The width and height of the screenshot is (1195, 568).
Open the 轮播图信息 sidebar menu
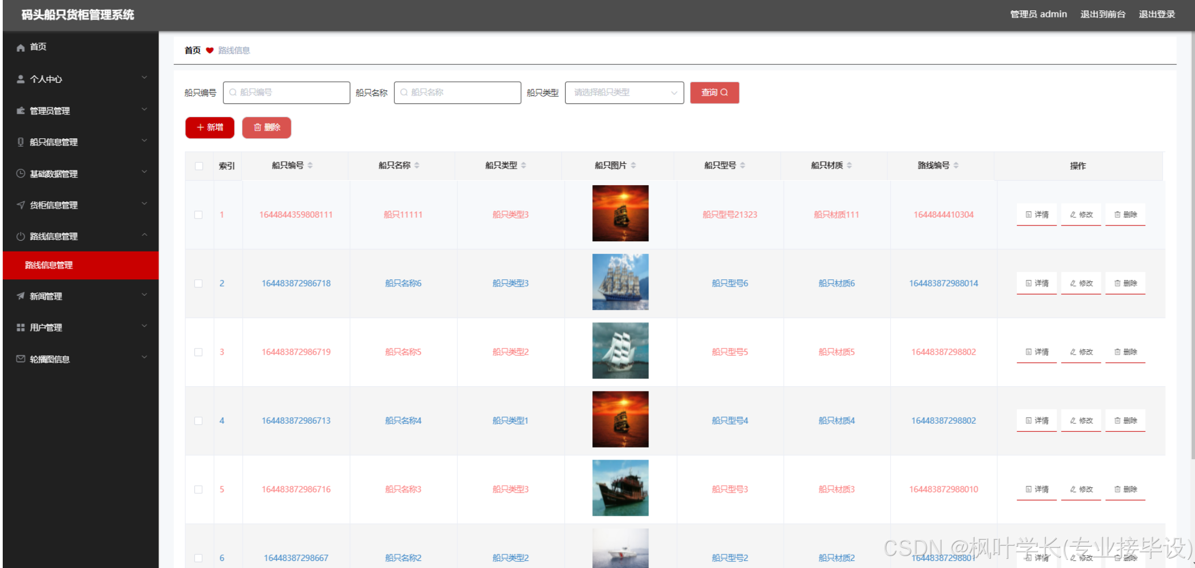(81, 359)
